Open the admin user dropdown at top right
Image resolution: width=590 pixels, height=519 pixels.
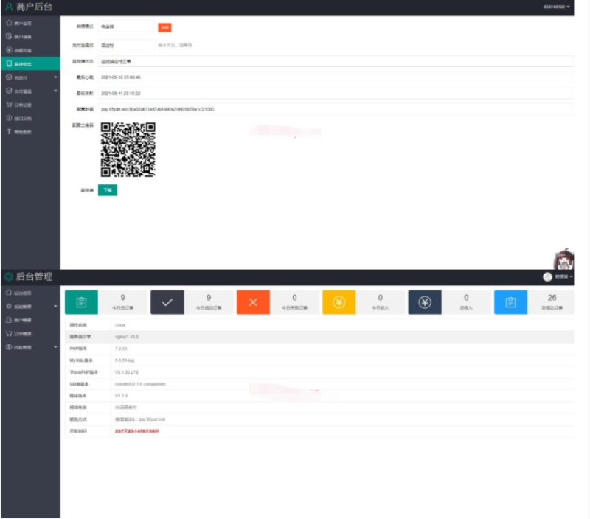tap(563, 276)
